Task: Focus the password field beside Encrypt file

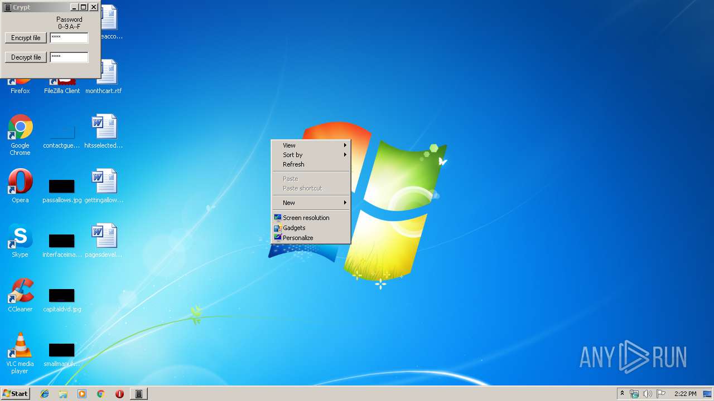Action: [69, 38]
